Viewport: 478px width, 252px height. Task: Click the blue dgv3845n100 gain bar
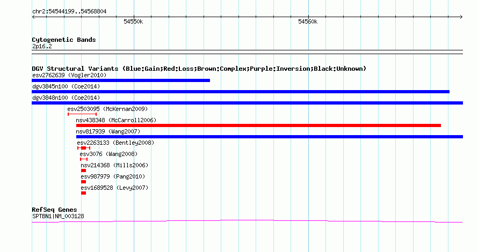241,92
